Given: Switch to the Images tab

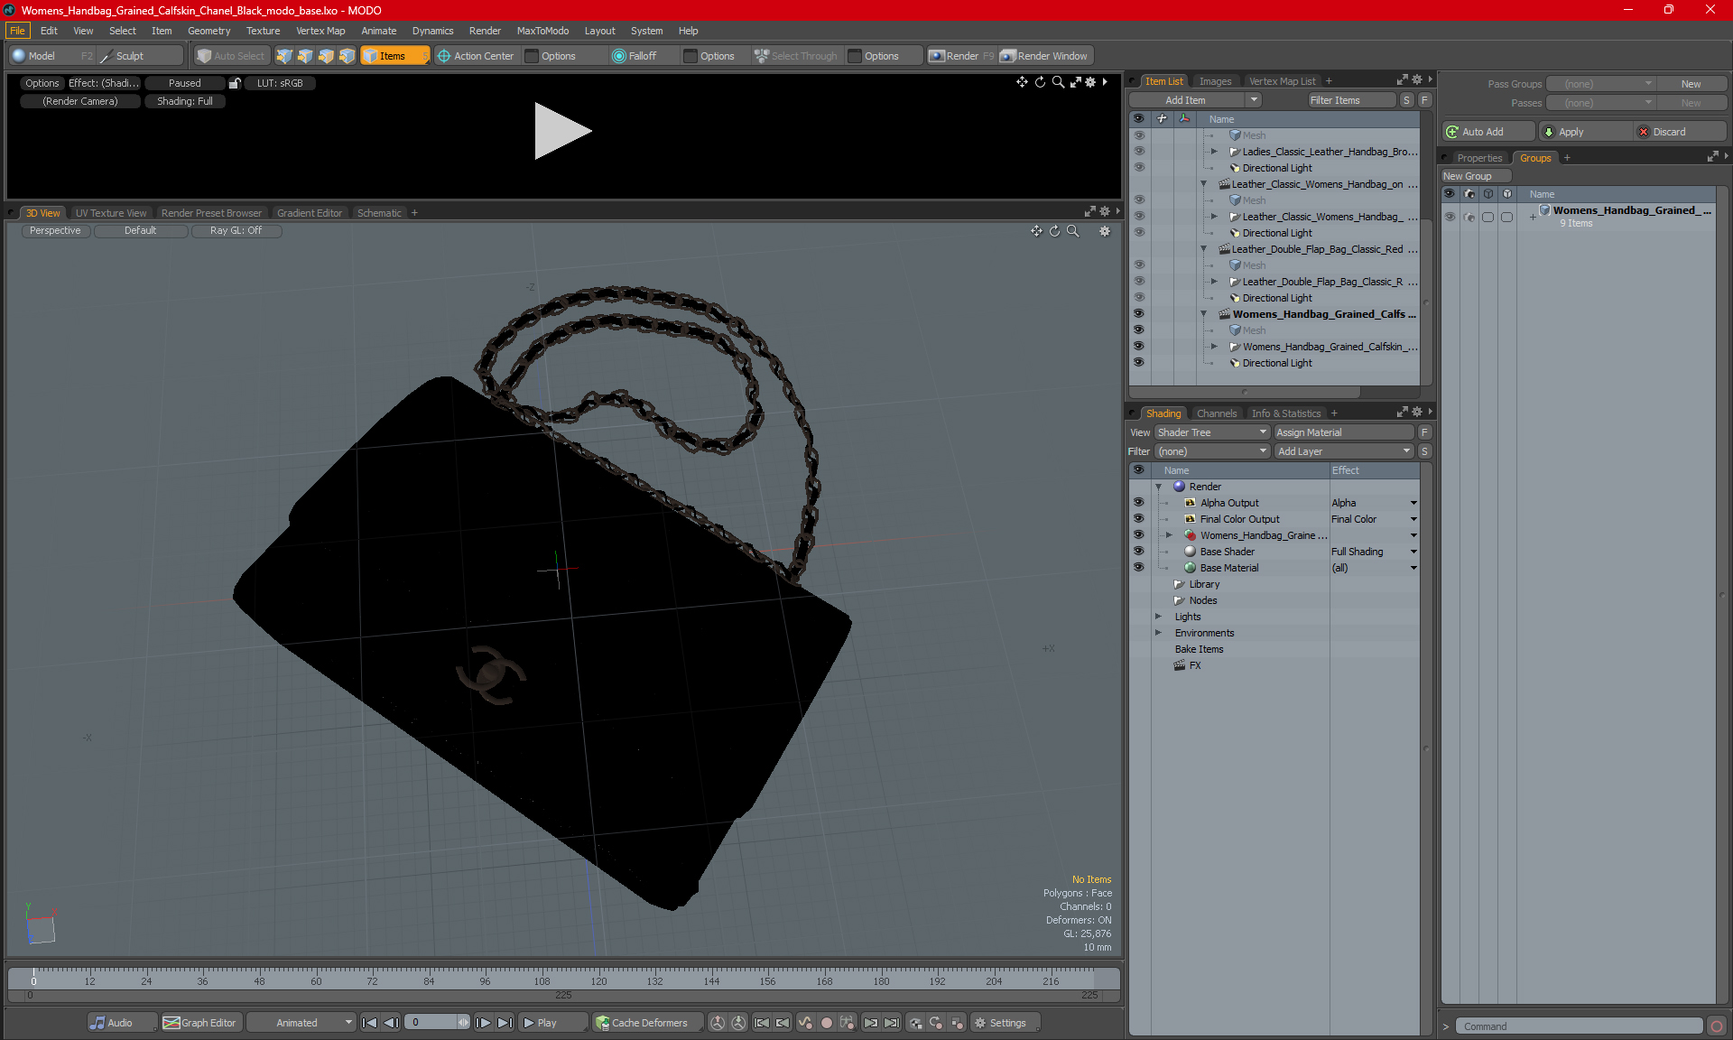Looking at the screenshot, I should point(1215,81).
